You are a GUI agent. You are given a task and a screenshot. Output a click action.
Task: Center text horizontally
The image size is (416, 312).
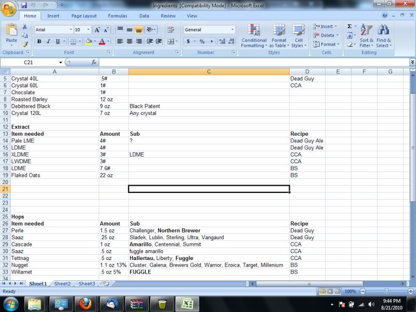point(129,42)
